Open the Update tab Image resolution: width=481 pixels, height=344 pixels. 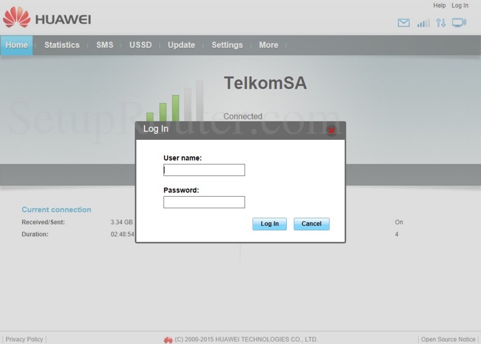tap(181, 45)
